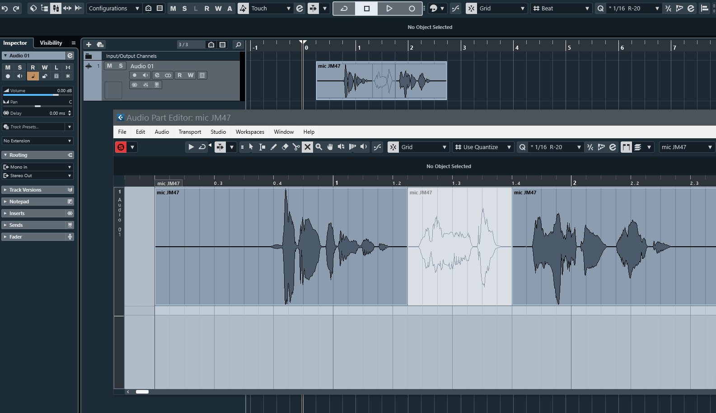This screenshot has height=413, width=716.
Task: Activate the Range Selection tool
Action: [262, 147]
